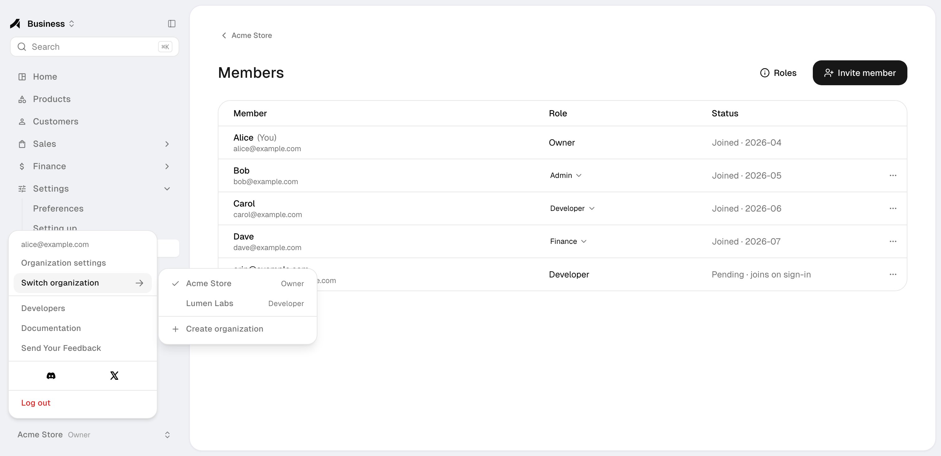Click the Finance dollar icon

click(22, 166)
